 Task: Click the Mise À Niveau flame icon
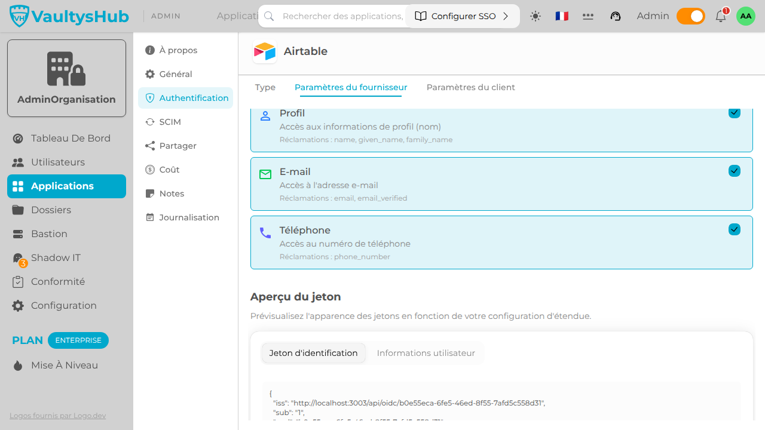click(18, 365)
